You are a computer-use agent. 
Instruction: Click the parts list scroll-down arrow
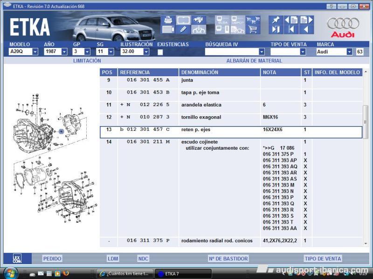366,244
